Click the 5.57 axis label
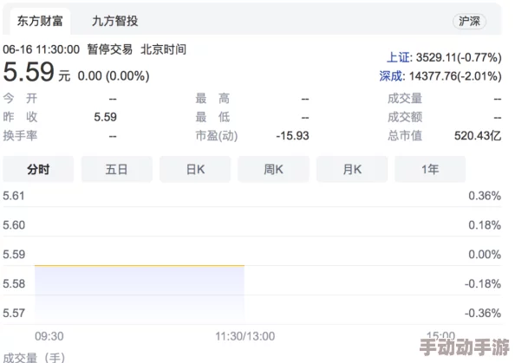This screenshot has height=363, width=515. pyautogui.click(x=14, y=313)
